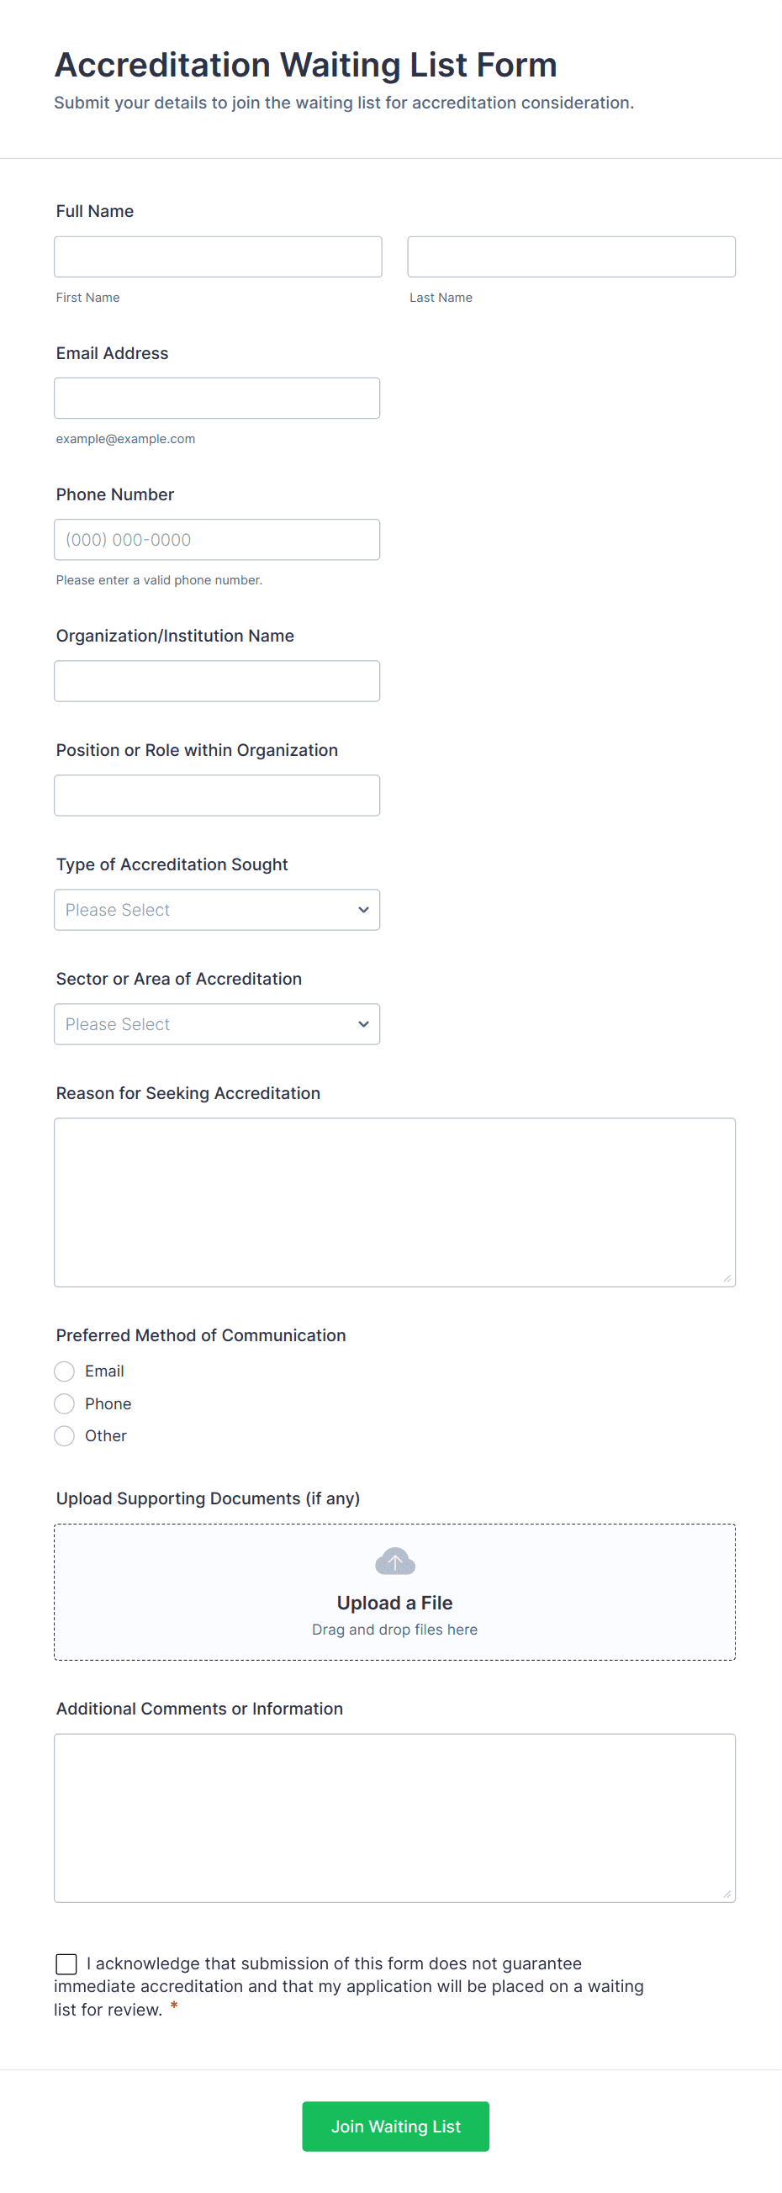
Task: Focus the Email Address field
Action: click(217, 399)
